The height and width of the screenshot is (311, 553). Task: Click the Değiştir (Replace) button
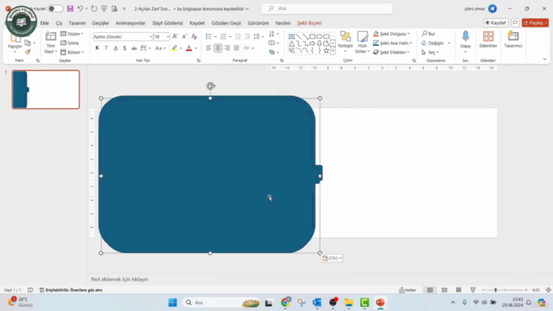pos(435,43)
